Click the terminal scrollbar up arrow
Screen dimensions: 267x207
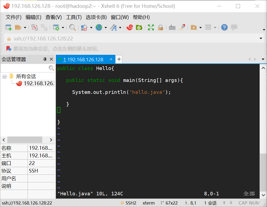coord(263,68)
